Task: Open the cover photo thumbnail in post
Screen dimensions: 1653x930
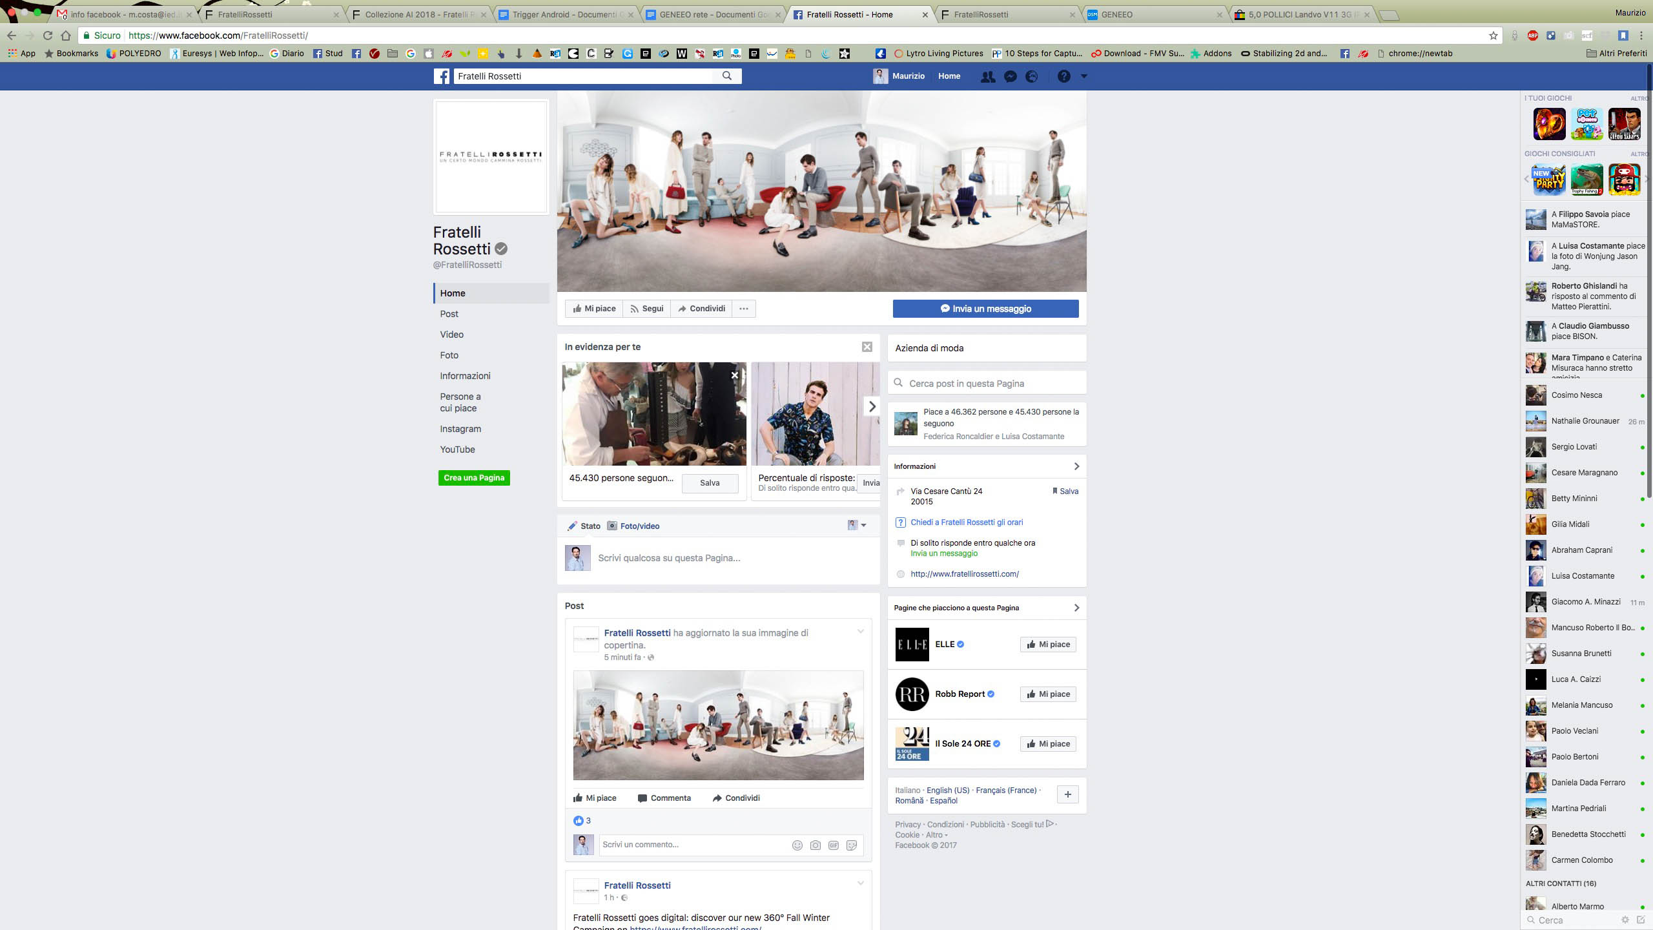Action: (718, 725)
